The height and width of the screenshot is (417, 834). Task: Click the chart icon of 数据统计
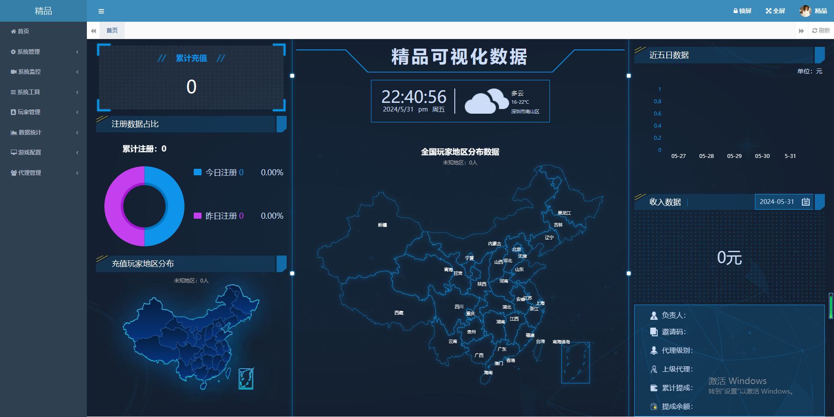[x=14, y=132]
